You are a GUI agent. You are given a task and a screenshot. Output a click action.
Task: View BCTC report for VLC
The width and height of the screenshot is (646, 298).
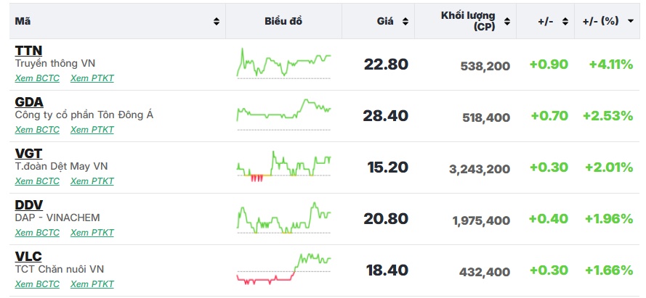[37, 284]
